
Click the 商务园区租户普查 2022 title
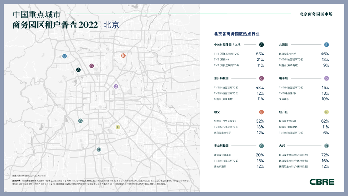pyautogui.click(x=55, y=25)
